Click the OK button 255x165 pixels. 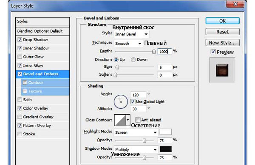tap(222, 21)
